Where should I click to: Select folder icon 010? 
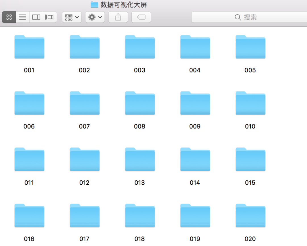pyautogui.click(x=250, y=103)
